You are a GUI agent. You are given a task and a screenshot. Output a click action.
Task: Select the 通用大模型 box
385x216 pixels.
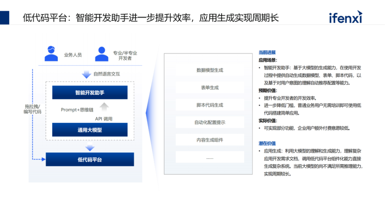[90, 130]
